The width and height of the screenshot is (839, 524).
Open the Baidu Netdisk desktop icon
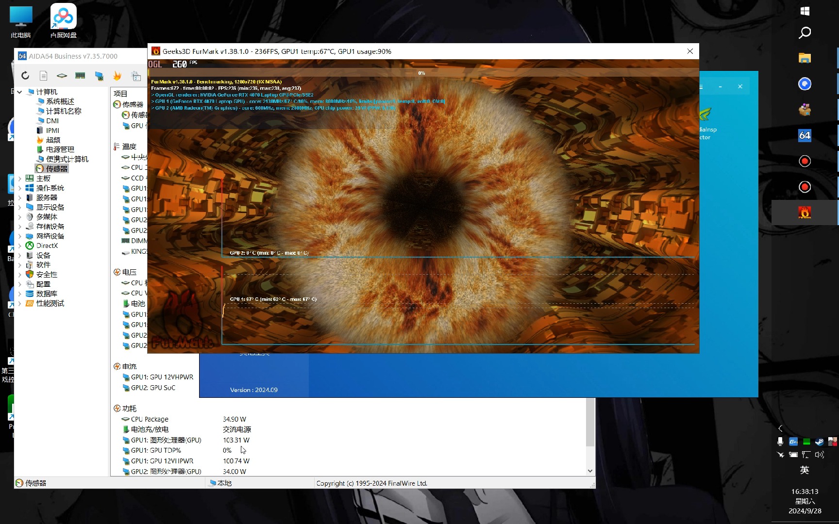(63, 21)
